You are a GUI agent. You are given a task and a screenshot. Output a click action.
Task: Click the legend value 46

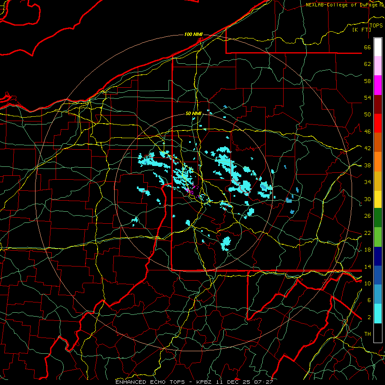[x=367, y=131]
